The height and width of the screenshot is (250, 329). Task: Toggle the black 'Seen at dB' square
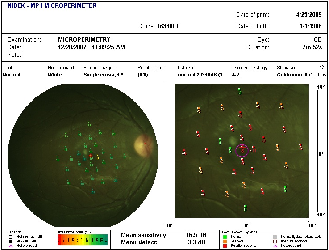tap(11, 241)
